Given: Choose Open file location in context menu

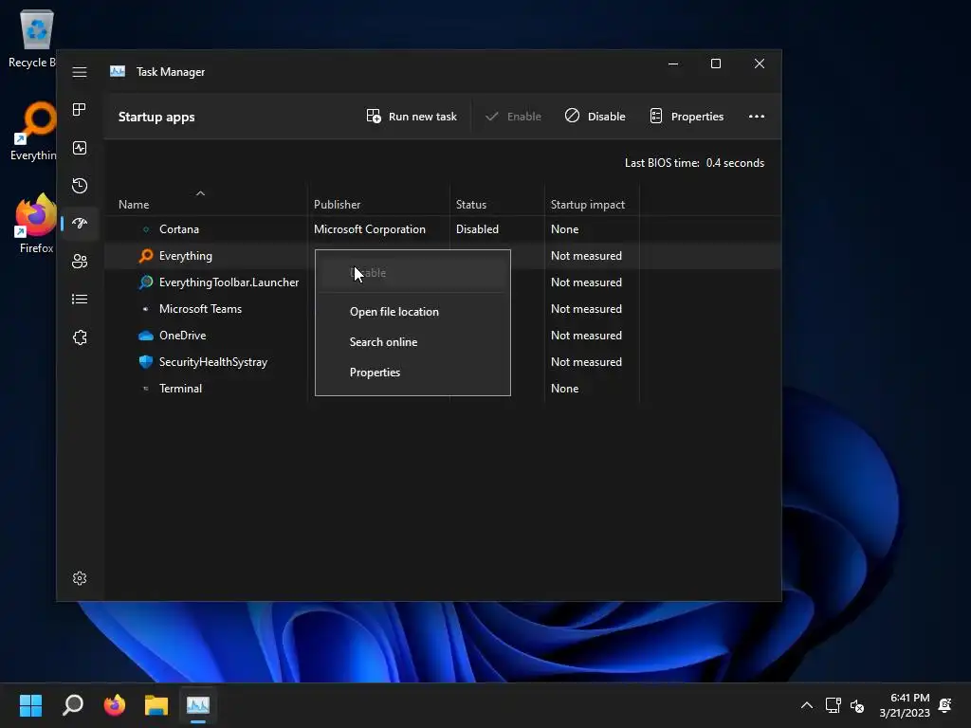Looking at the screenshot, I should click(412, 311).
